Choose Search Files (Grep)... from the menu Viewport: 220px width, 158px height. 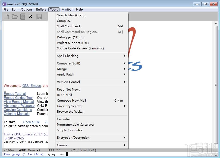88,15
